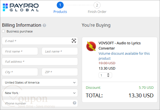Open Billing Information help question mark

pos(44,25)
